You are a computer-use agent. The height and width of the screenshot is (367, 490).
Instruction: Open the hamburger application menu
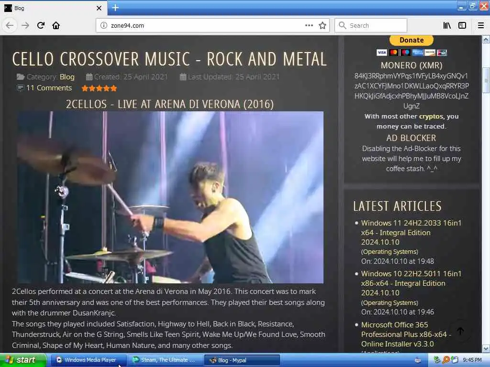[x=481, y=25]
